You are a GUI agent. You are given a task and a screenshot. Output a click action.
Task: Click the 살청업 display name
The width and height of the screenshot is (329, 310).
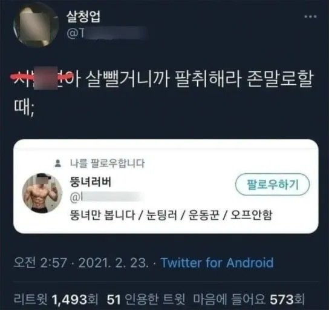coord(83,16)
